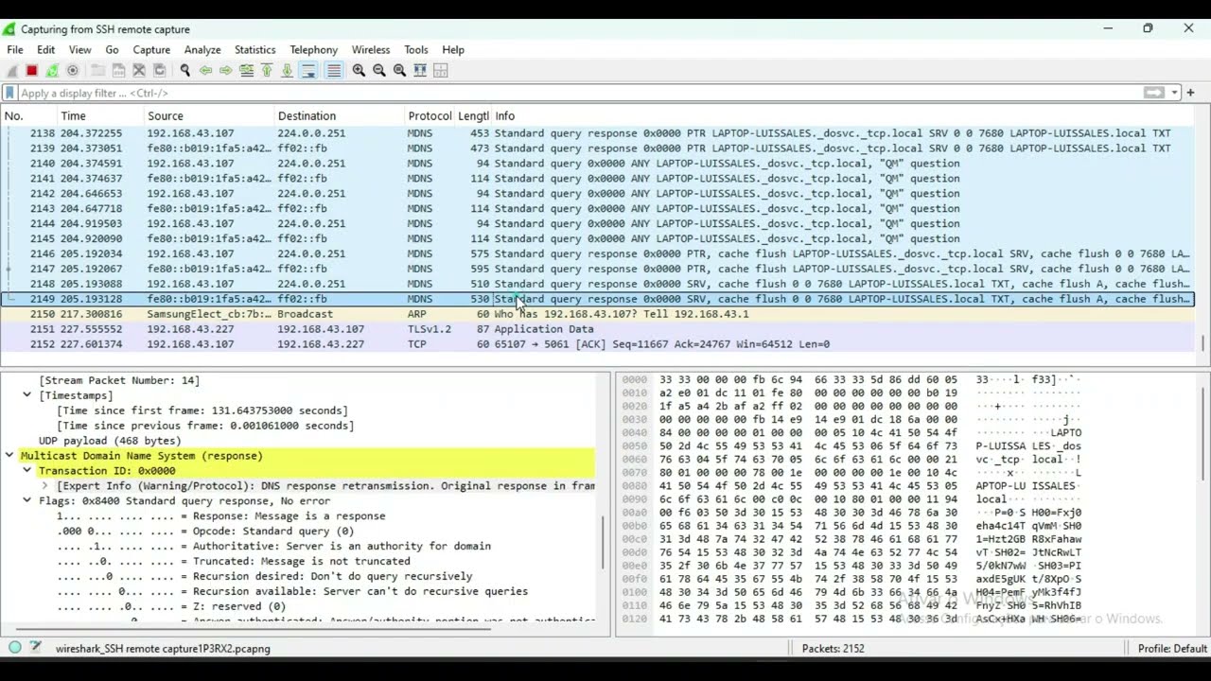Close this capture file via toolbar

(x=139, y=70)
